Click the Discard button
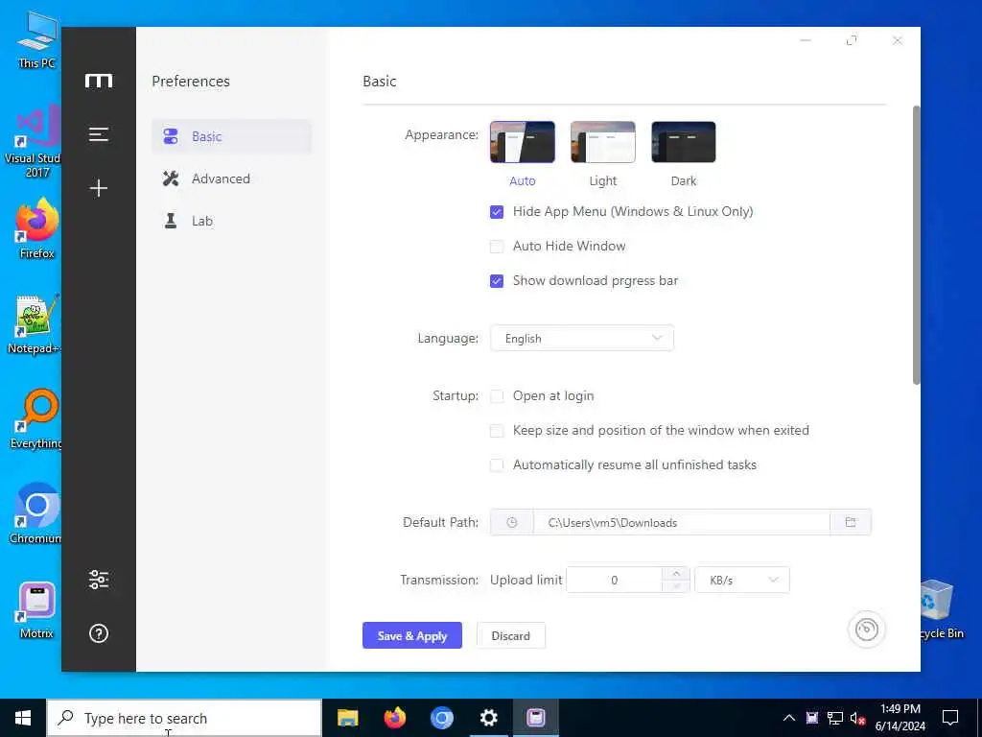The width and height of the screenshot is (982, 737). pos(510,635)
